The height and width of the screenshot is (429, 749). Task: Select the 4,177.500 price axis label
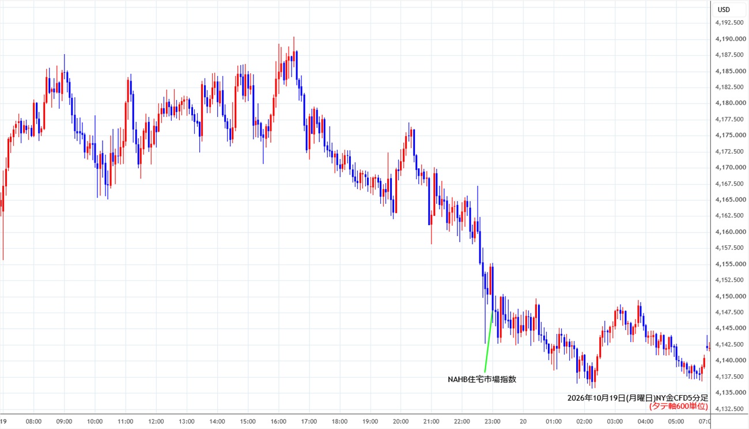click(x=731, y=119)
